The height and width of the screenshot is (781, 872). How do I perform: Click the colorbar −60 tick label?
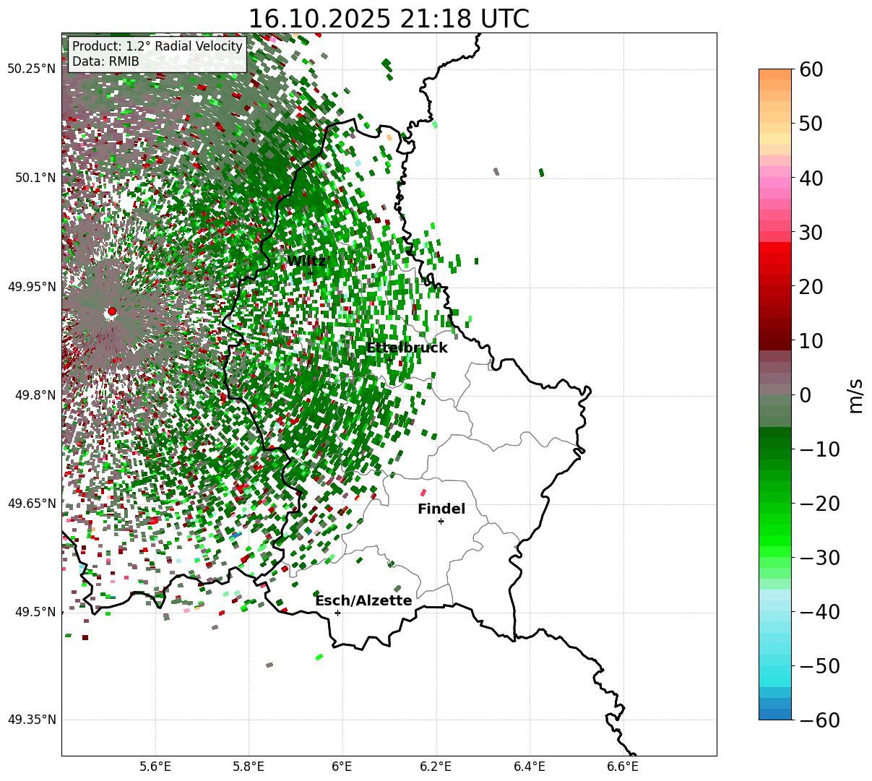(x=819, y=720)
